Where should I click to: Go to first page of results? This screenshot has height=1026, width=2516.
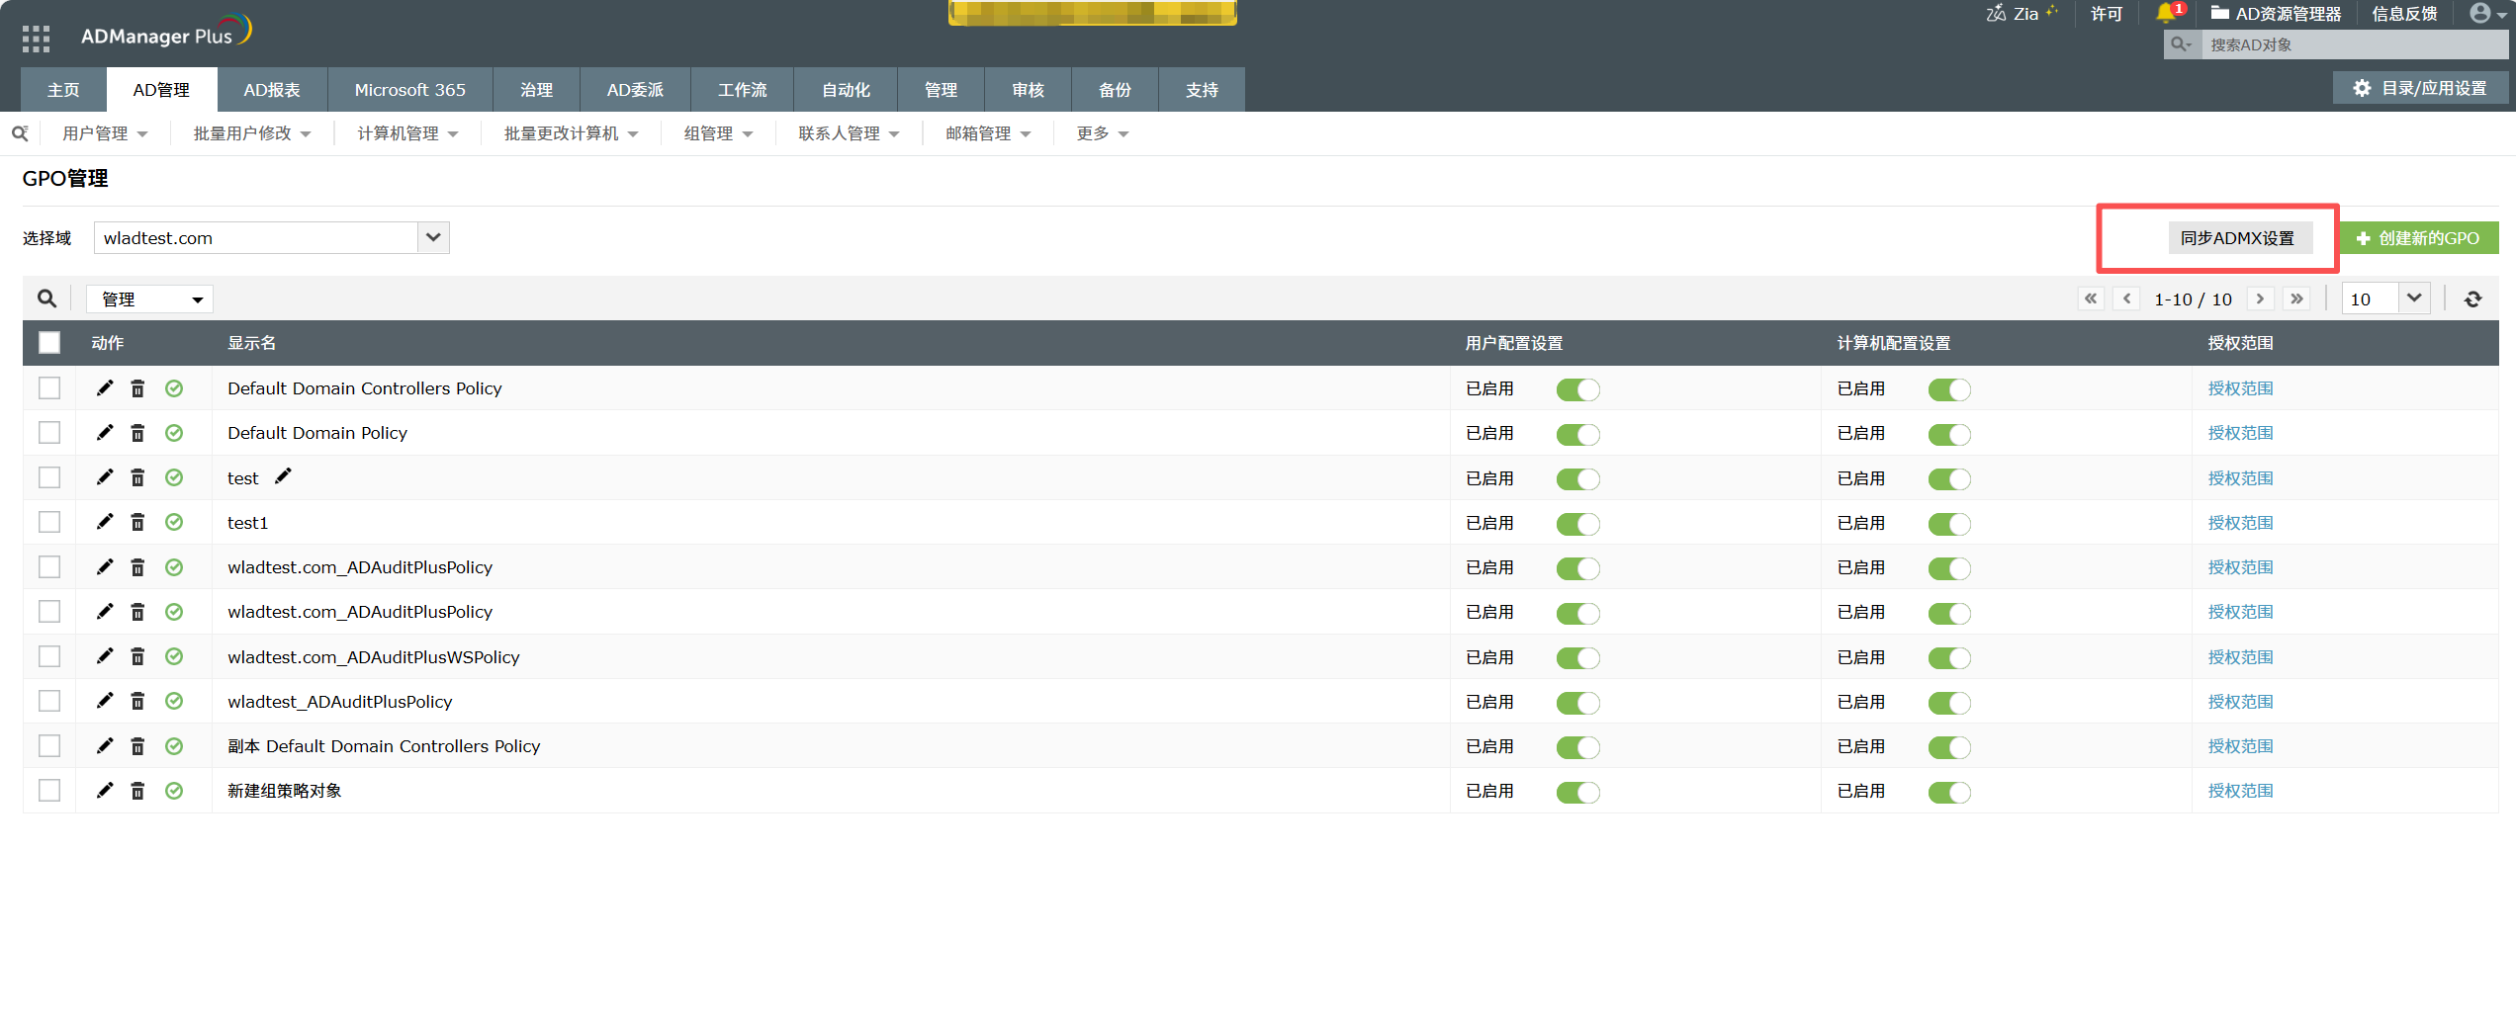[2091, 299]
